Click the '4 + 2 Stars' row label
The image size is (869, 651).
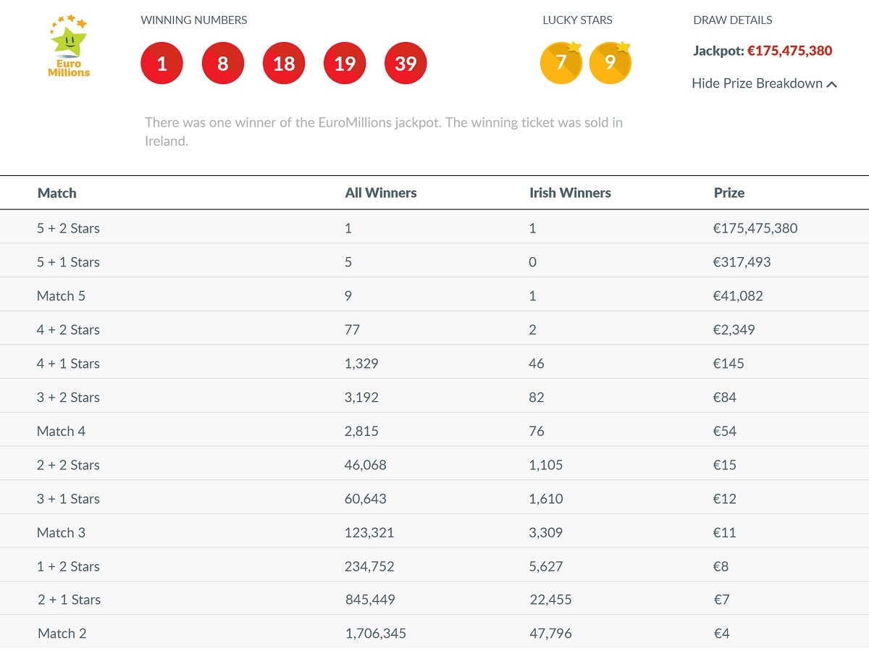(68, 329)
